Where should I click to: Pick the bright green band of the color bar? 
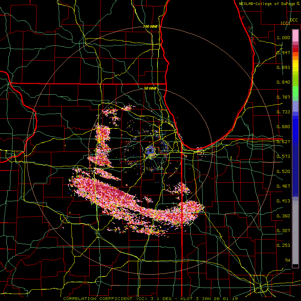295,91
